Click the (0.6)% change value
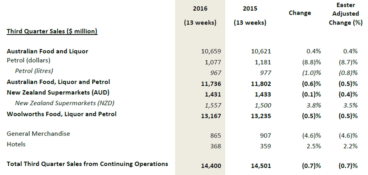This screenshot has width=368, height=175. (311, 84)
